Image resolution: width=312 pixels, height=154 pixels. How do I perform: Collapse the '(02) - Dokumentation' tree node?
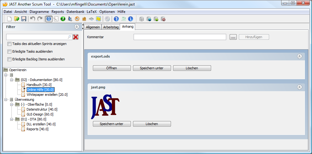click(11, 80)
